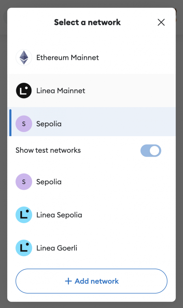Click the plus icon in Add network
This screenshot has width=183, height=308.
tap(68, 281)
